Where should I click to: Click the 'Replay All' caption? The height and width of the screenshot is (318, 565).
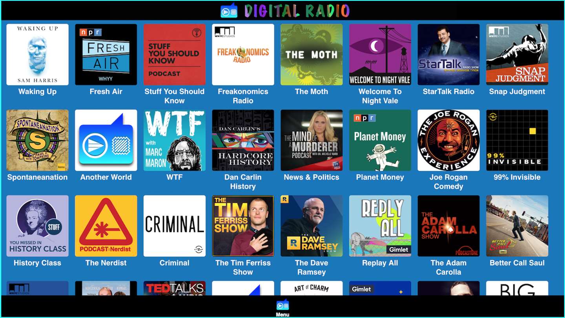[x=380, y=263]
